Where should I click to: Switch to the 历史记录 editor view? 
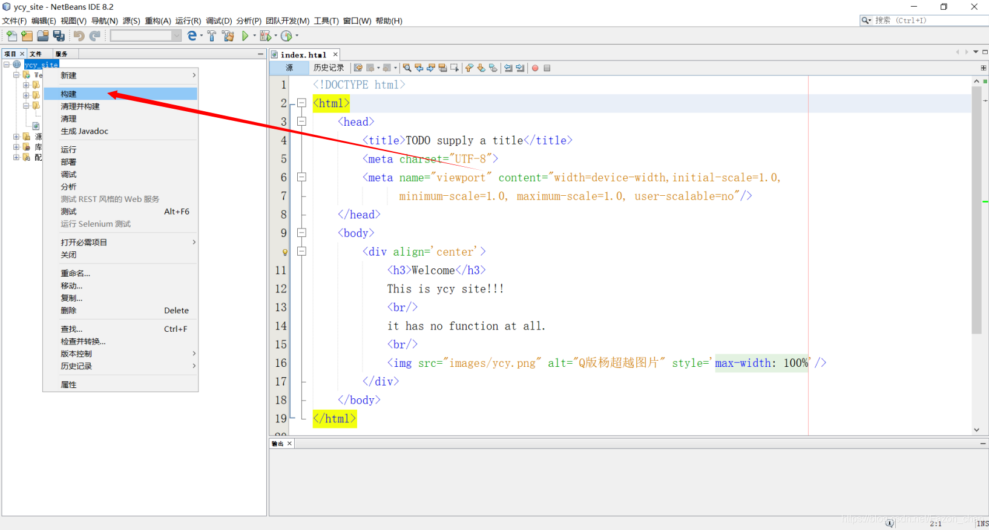[x=329, y=68]
